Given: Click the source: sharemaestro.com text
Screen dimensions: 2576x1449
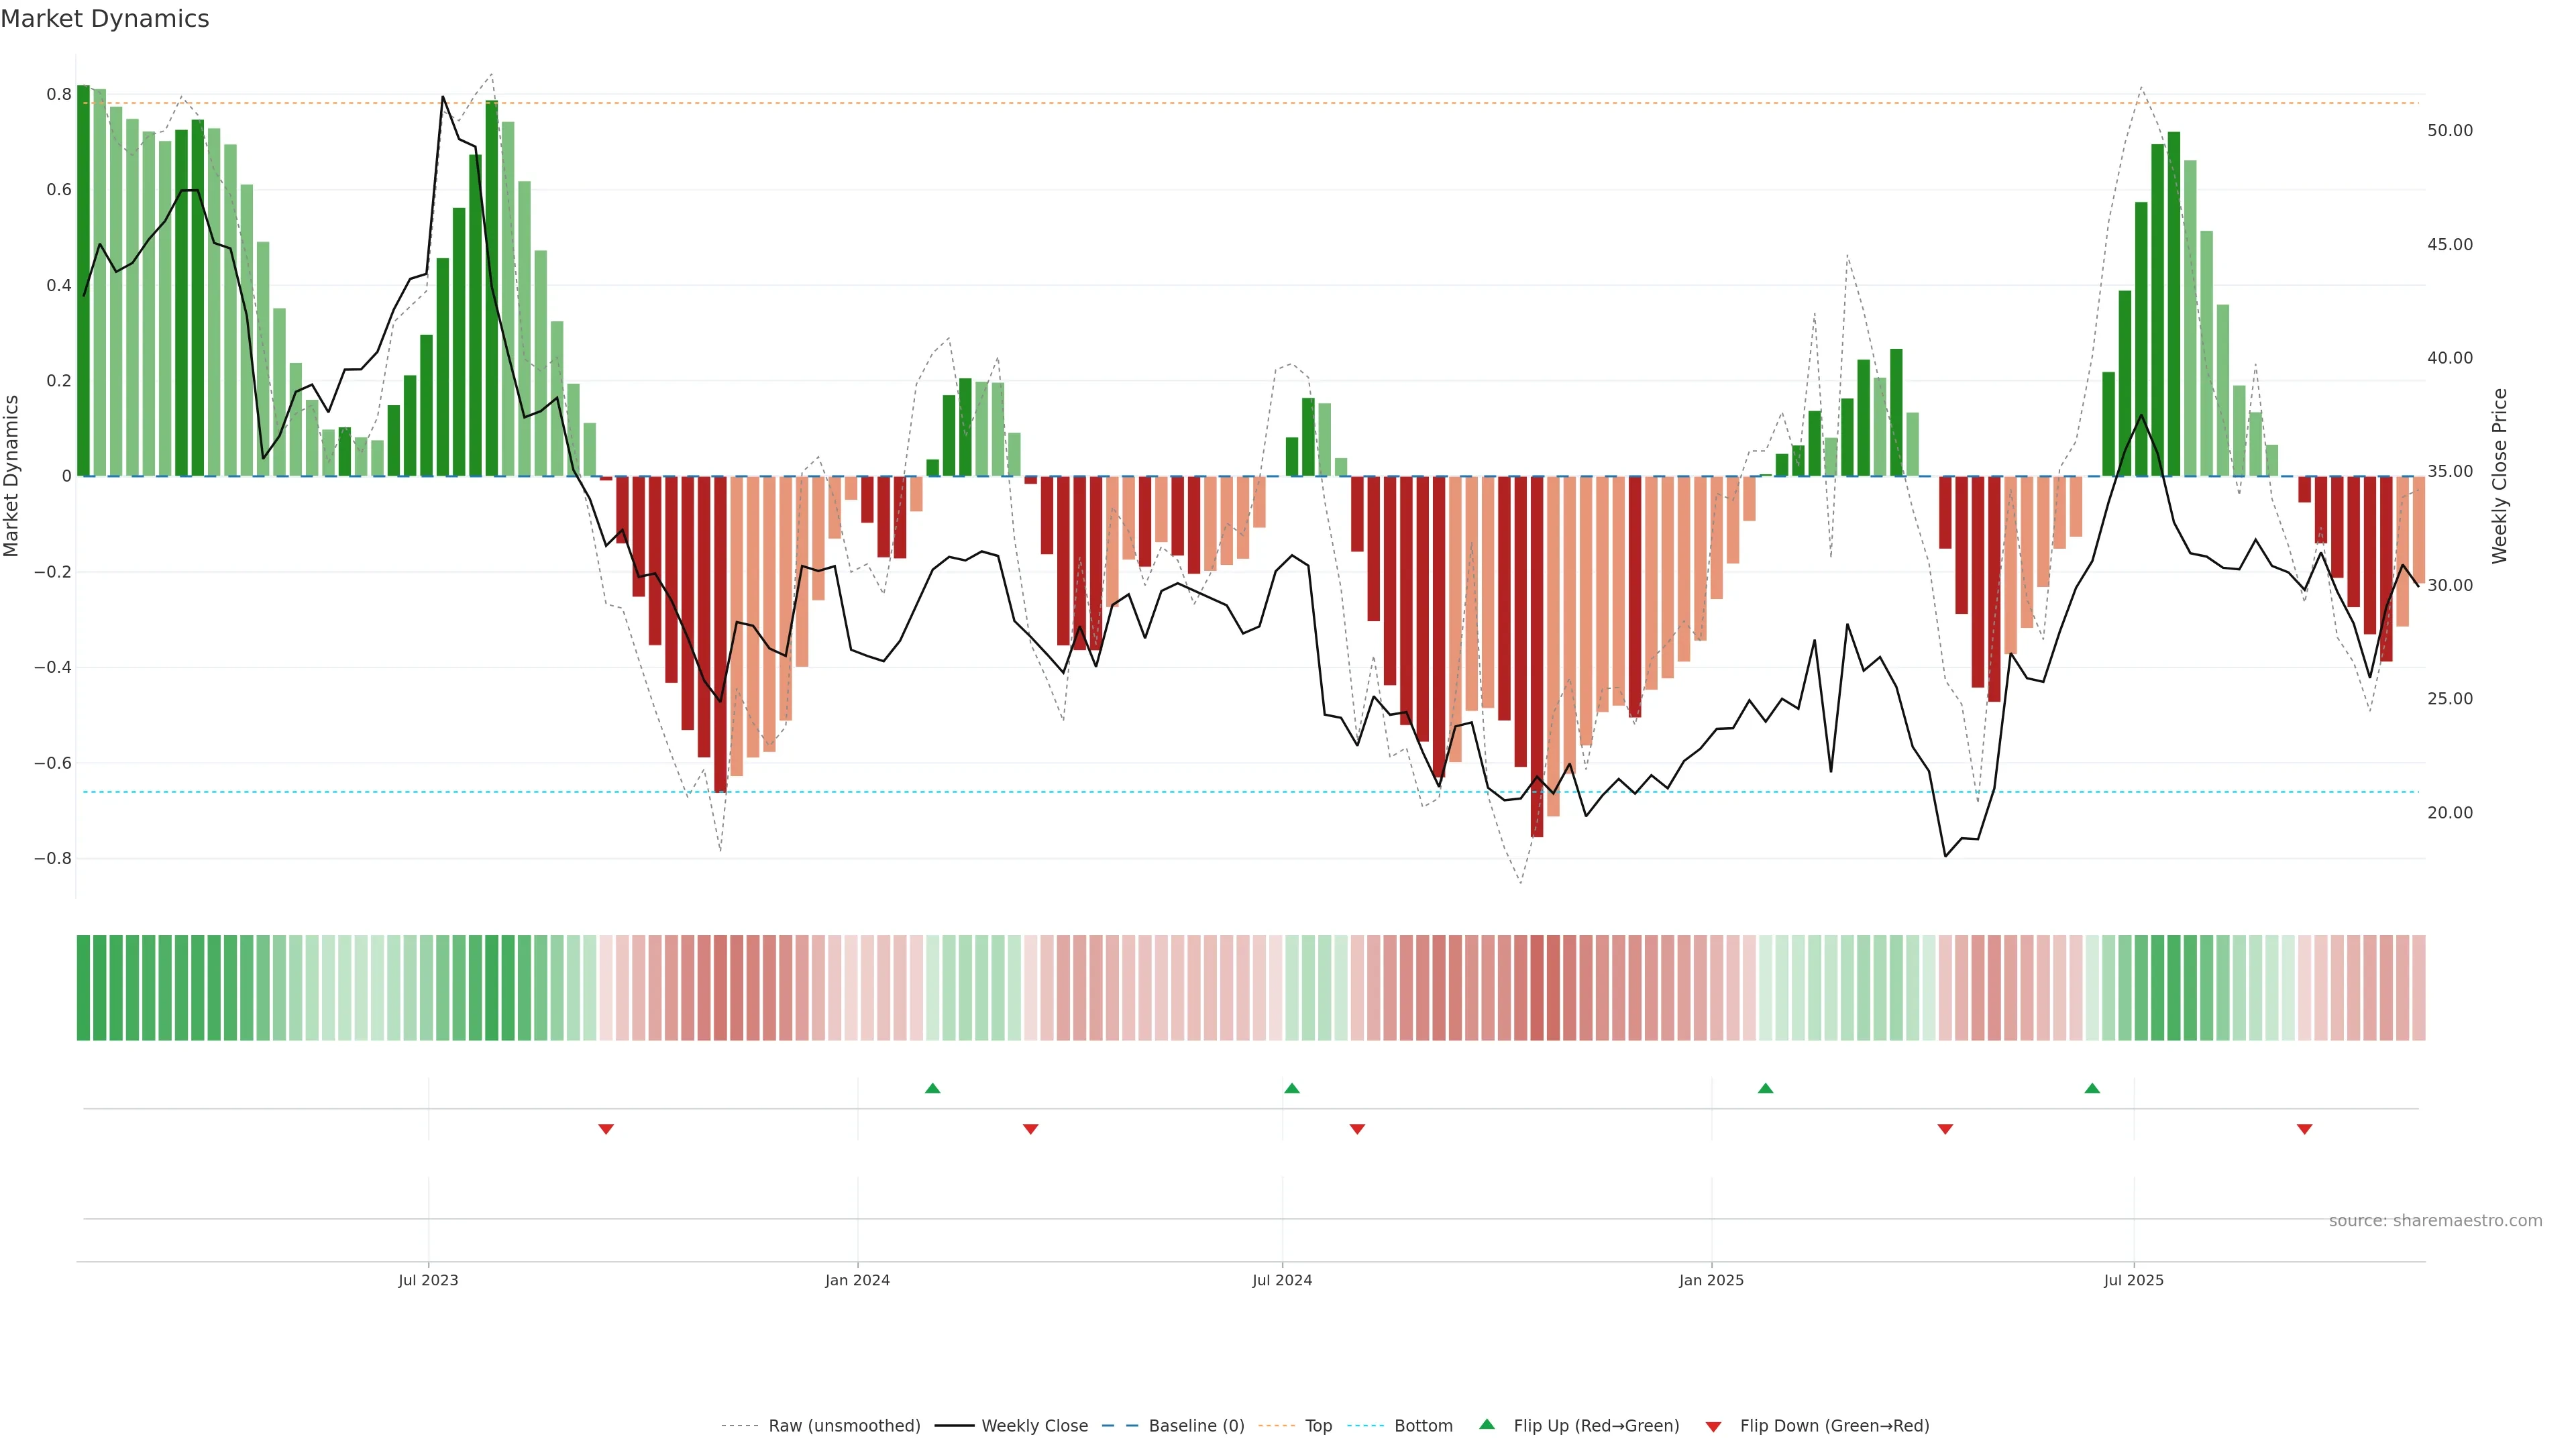Looking at the screenshot, I should coord(2435,1220).
